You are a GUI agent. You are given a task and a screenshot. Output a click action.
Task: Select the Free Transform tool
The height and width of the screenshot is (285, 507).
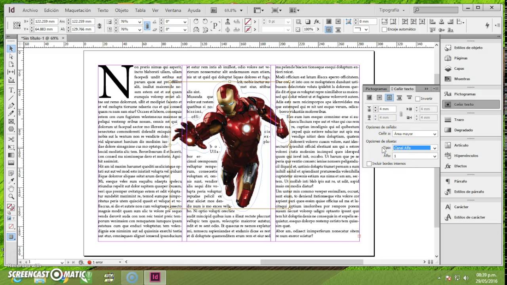tap(11, 147)
